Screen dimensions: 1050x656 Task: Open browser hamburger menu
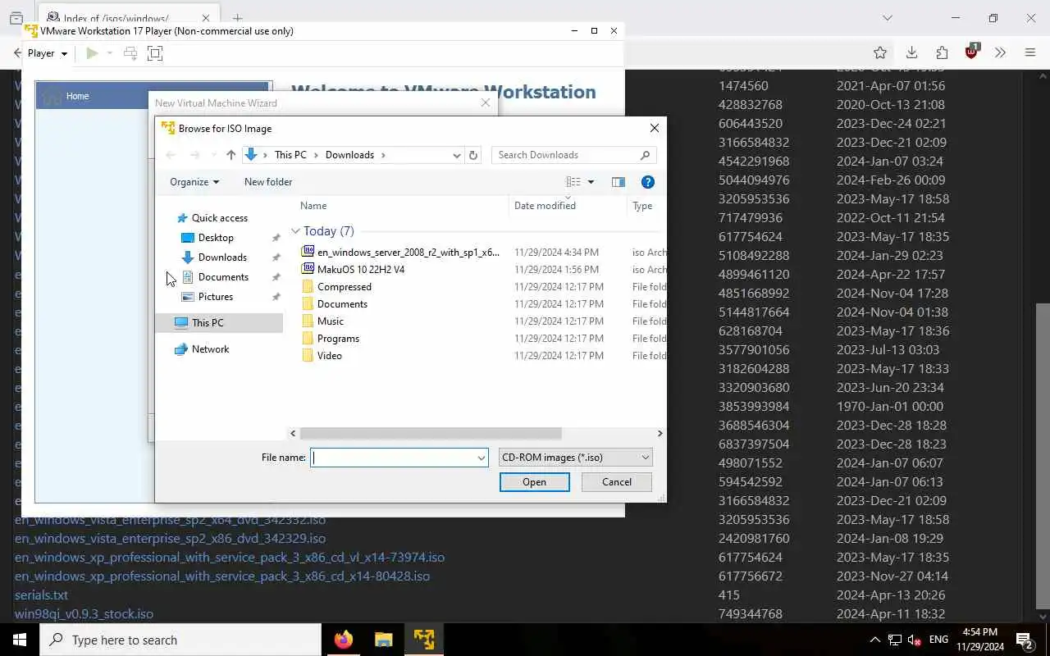[x=1030, y=52]
